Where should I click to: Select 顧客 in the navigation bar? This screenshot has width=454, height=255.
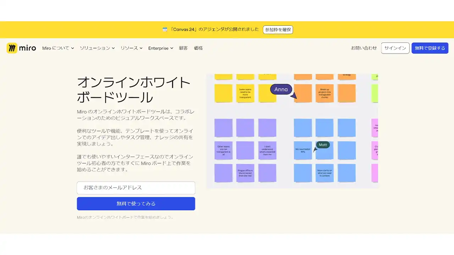(x=183, y=48)
